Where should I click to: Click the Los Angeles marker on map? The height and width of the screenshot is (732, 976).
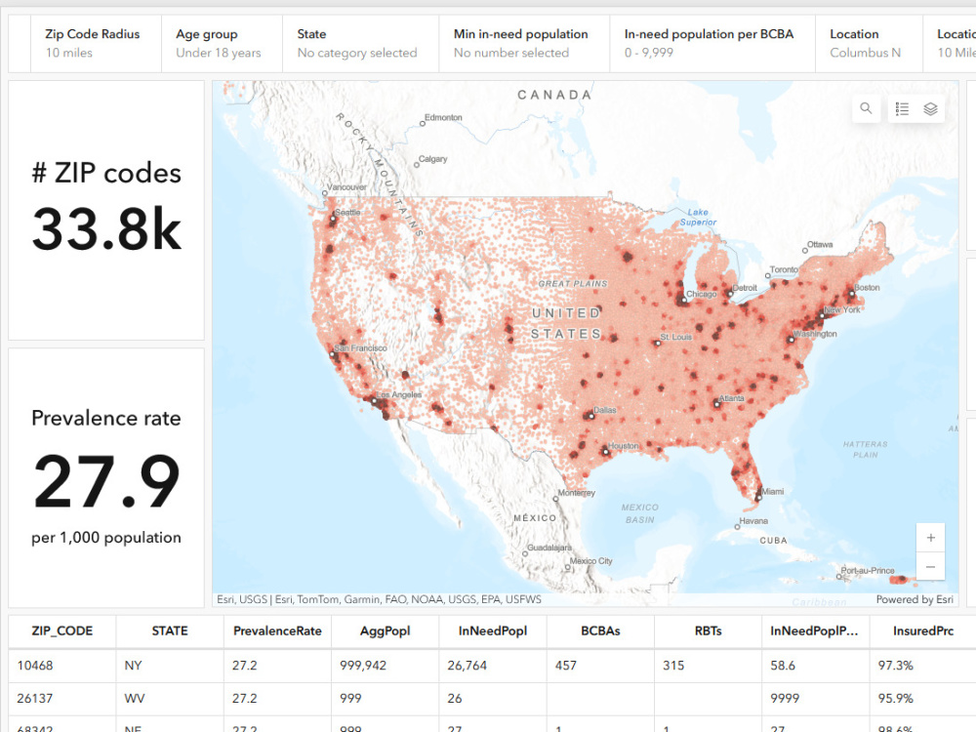pos(374,401)
